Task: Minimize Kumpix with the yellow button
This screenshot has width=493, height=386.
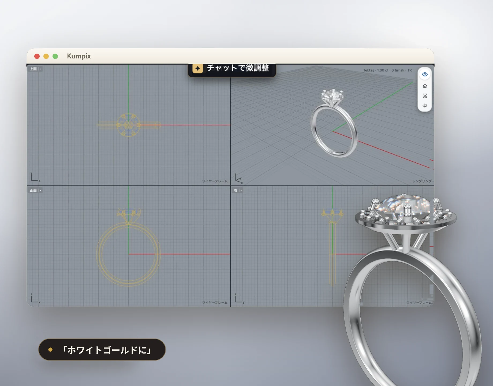Action: point(46,56)
